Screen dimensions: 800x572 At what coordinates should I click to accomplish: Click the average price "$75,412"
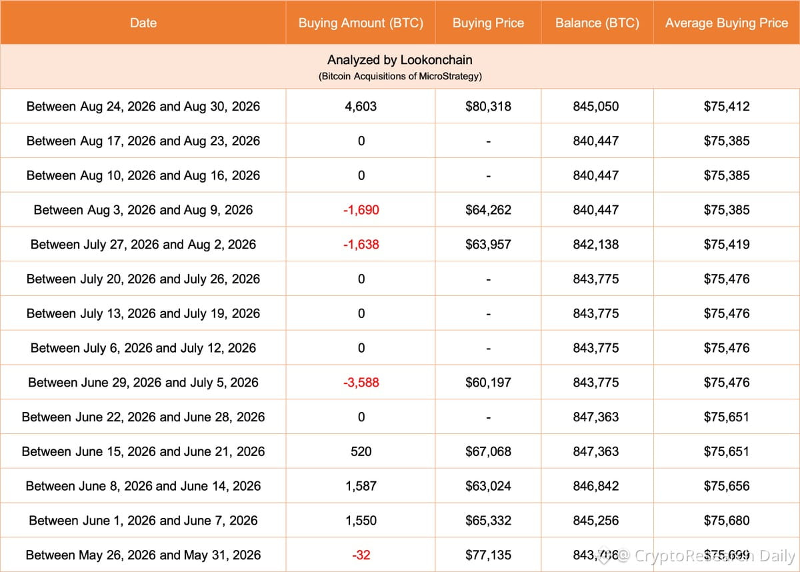click(x=727, y=106)
